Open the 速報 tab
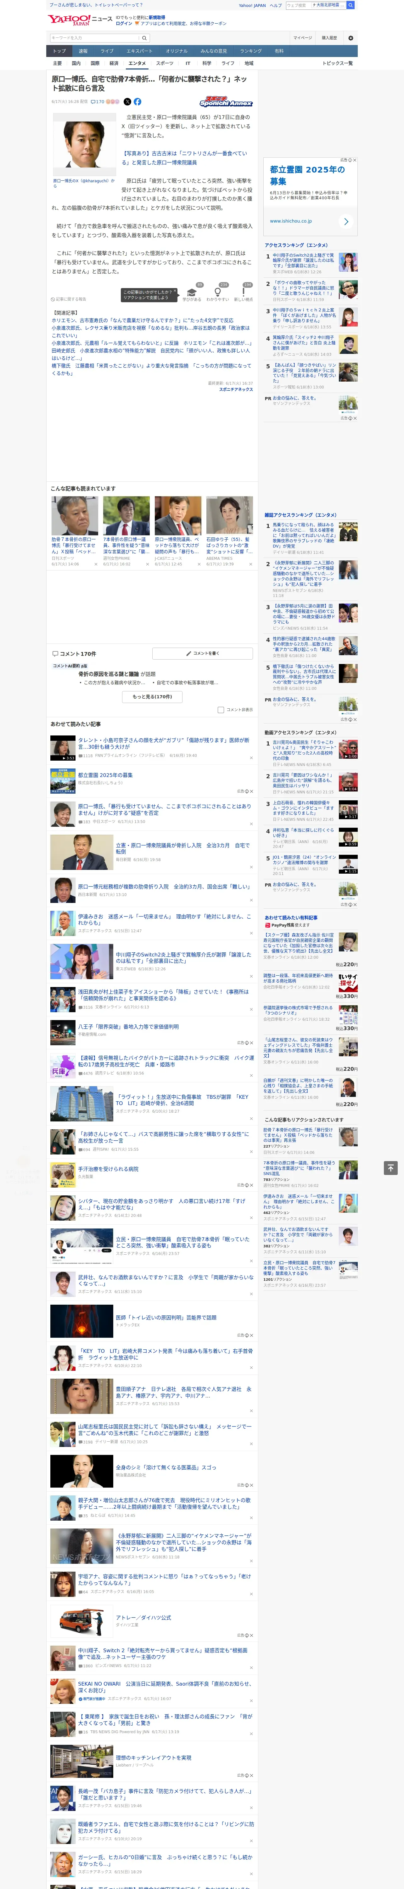Image resolution: width=404 pixels, height=1889 pixels. (x=83, y=51)
